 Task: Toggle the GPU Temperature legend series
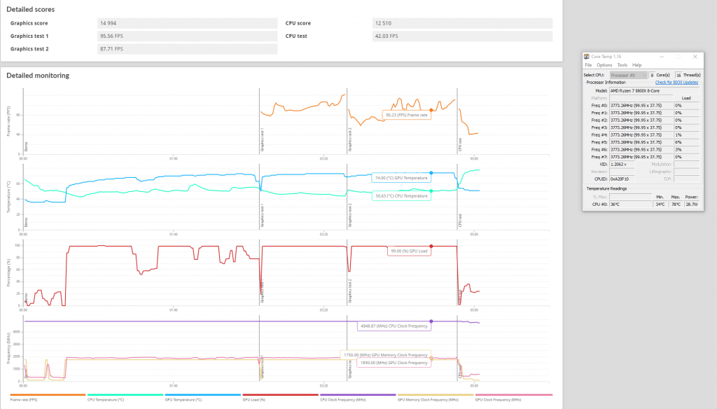coord(202,398)
